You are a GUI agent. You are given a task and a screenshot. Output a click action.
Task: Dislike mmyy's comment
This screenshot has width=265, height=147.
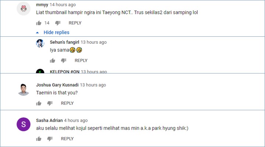(58, 23)
